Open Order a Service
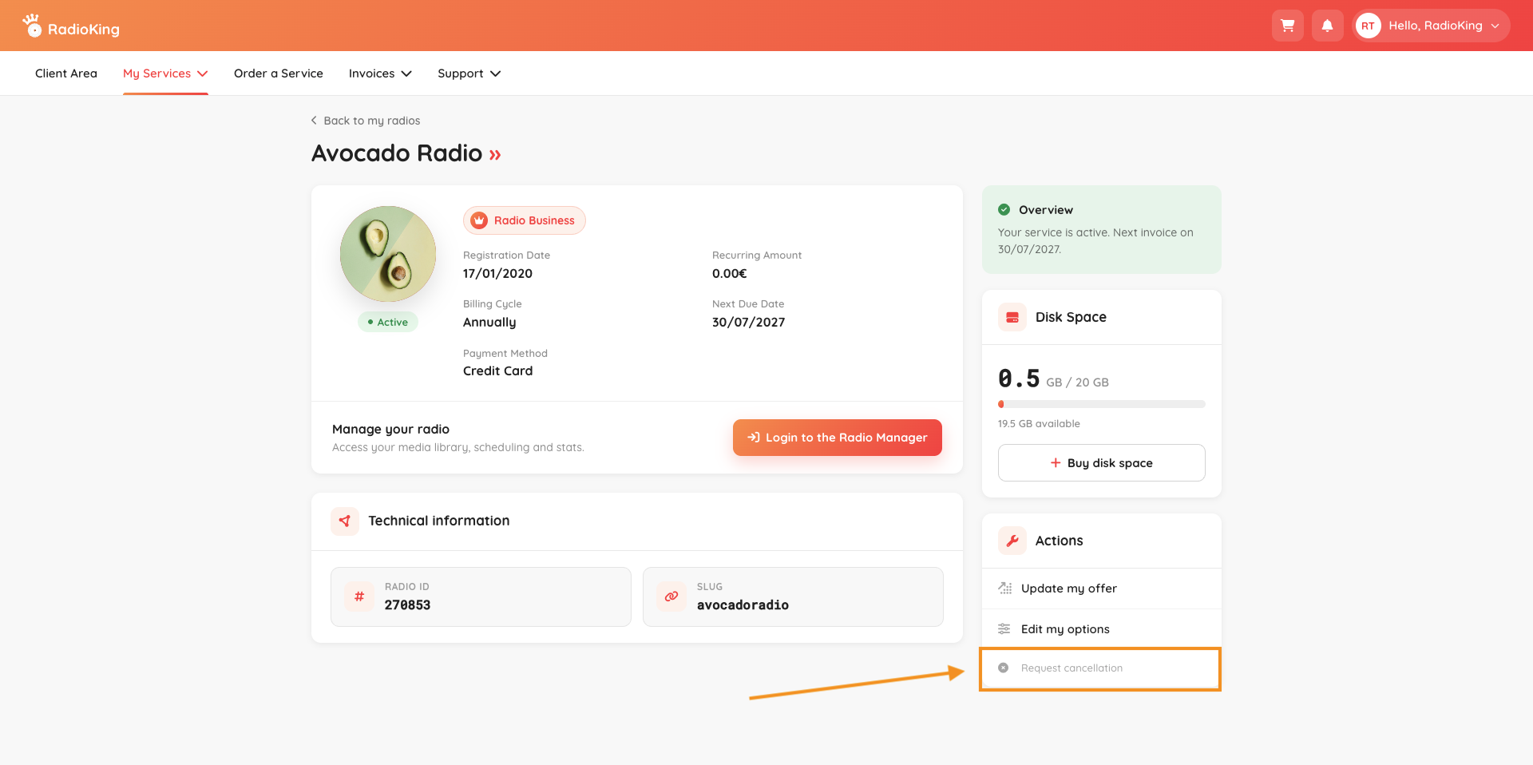The image size is (1533, 765). [x=279, y=73]
